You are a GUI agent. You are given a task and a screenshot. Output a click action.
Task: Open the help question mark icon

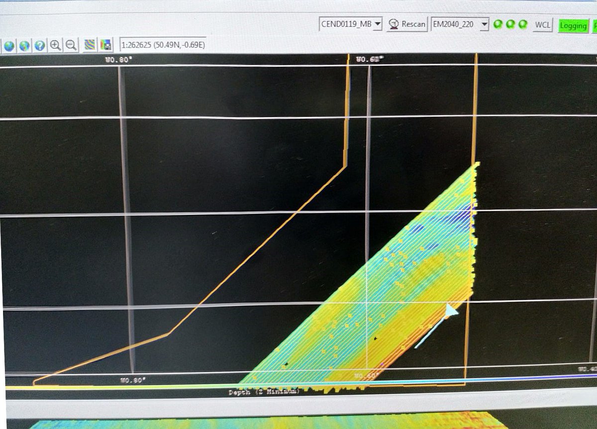[40, 46]
